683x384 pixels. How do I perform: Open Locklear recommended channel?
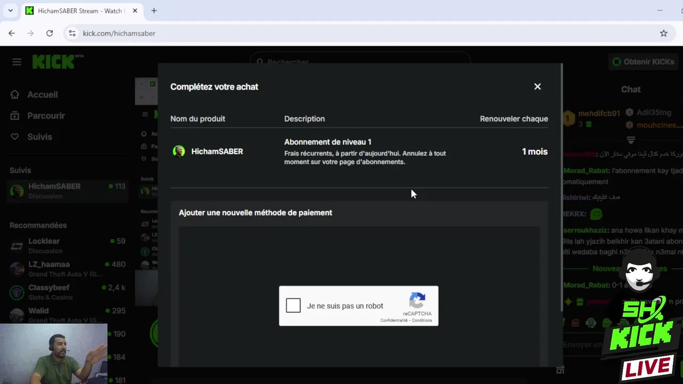tap(67, 245)
